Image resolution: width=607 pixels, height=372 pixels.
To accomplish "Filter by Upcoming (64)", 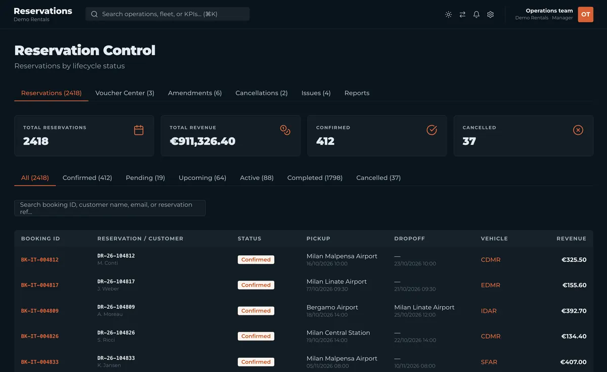I will (x=202, y=178).
